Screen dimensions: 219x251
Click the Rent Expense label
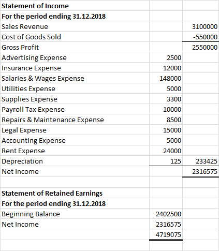(23, 151)
